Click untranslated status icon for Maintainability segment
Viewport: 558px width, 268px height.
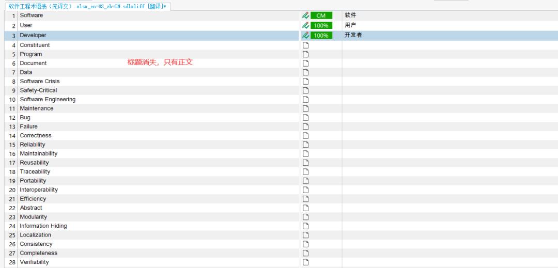pyautogui.click(x=305, y=154)
